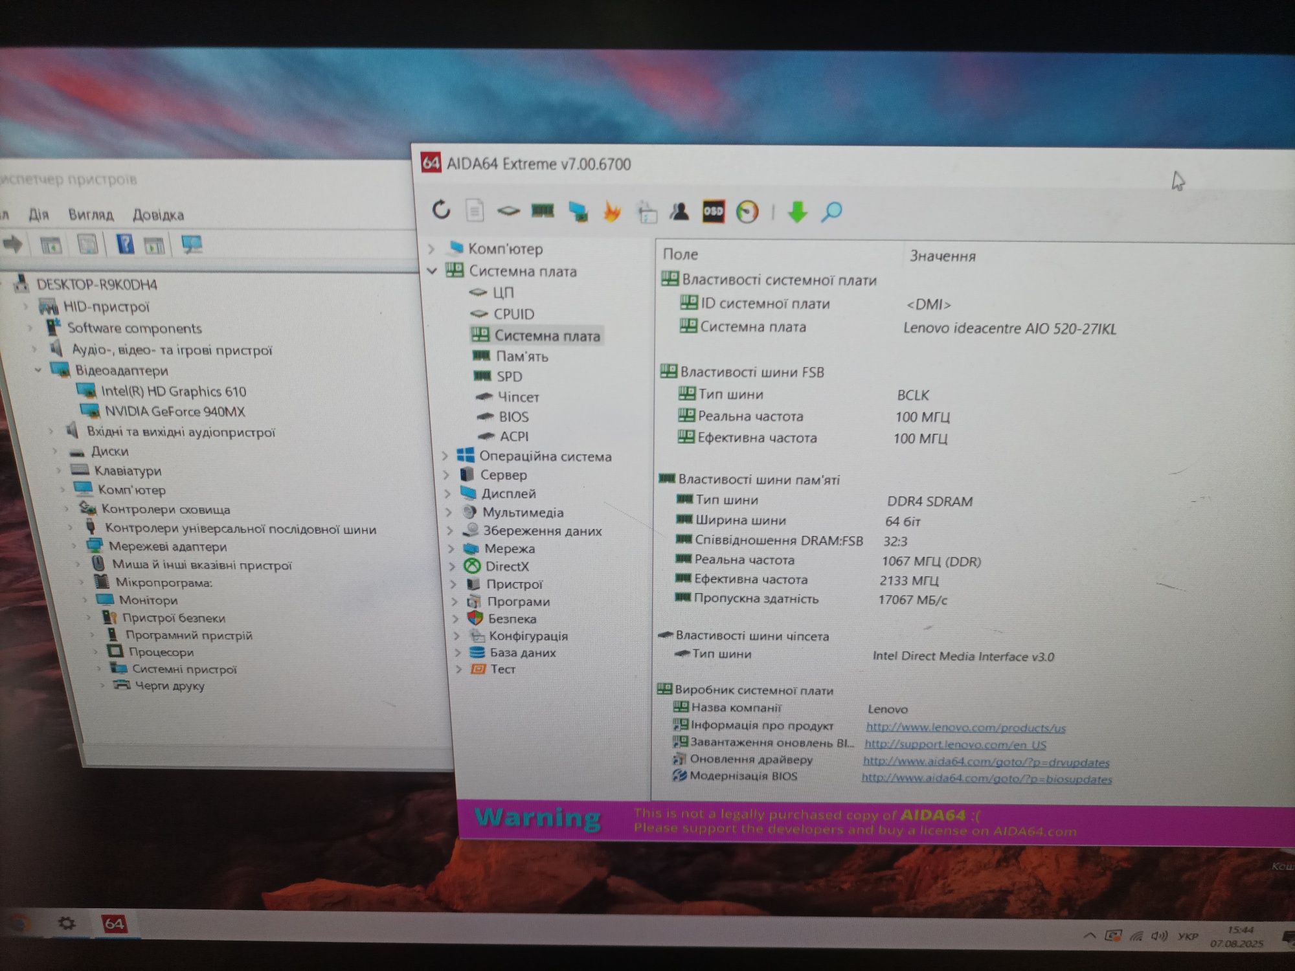Click the user silhouette toolbar icon
The height and width of the screenshot is (971, 1295).
pyautogui.click(x=679, y=211)
